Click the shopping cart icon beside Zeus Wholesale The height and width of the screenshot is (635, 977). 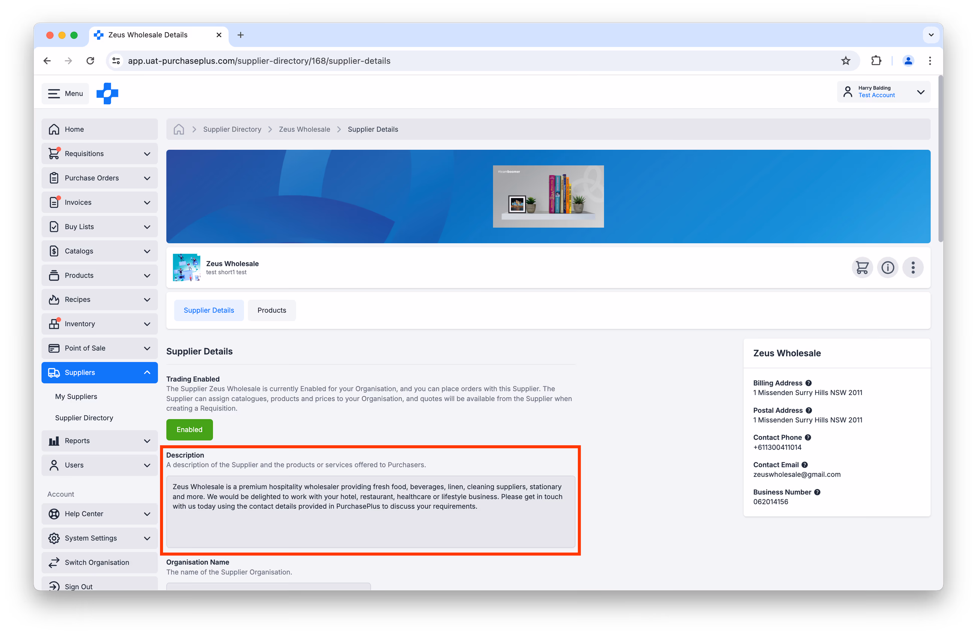tap(862, 267)
